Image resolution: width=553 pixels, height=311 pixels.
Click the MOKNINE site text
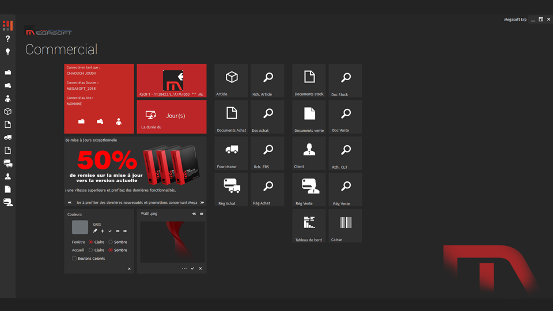(74, 104)
